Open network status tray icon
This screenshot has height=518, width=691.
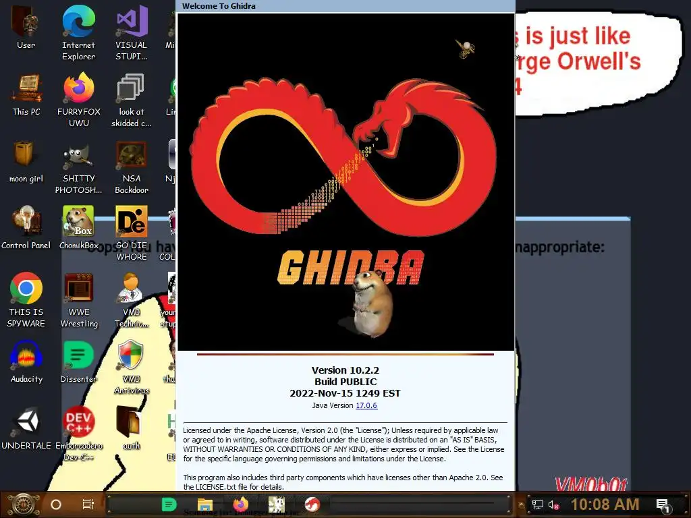pos(537,505)
